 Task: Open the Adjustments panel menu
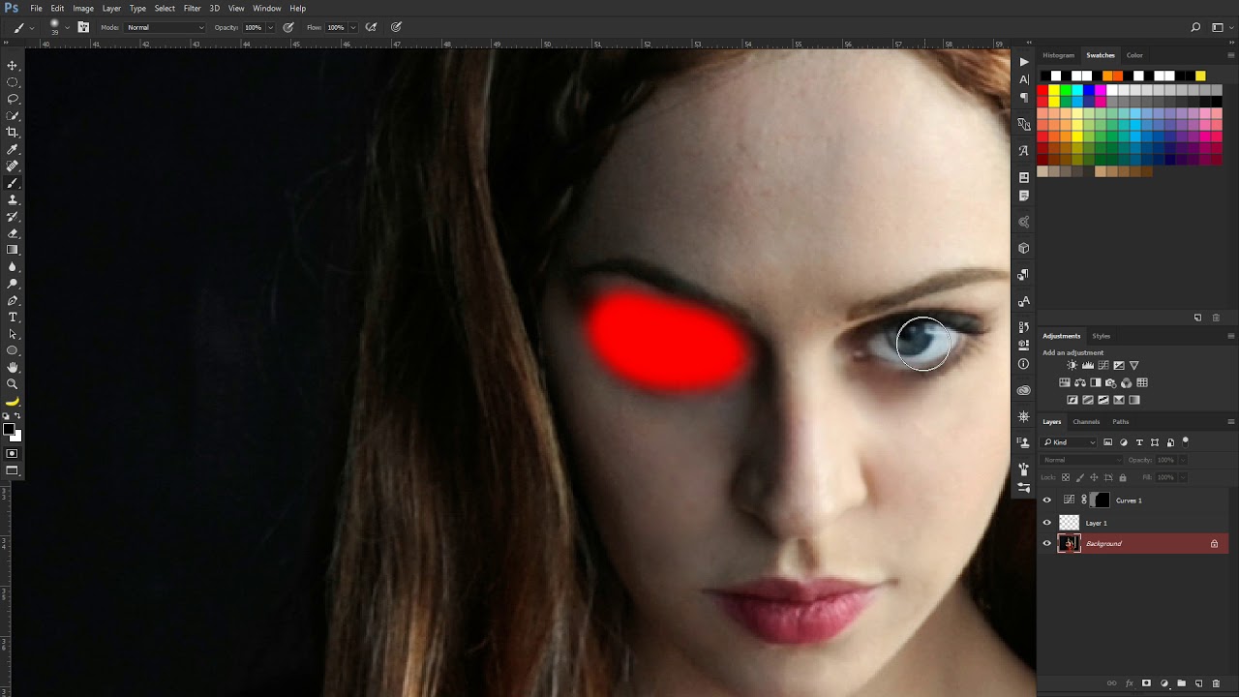tap(1230, 336)
